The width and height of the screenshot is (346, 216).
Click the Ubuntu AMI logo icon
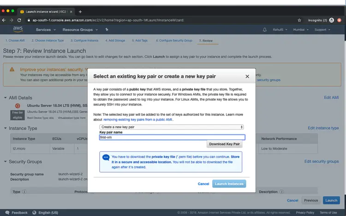coord(18,106)
